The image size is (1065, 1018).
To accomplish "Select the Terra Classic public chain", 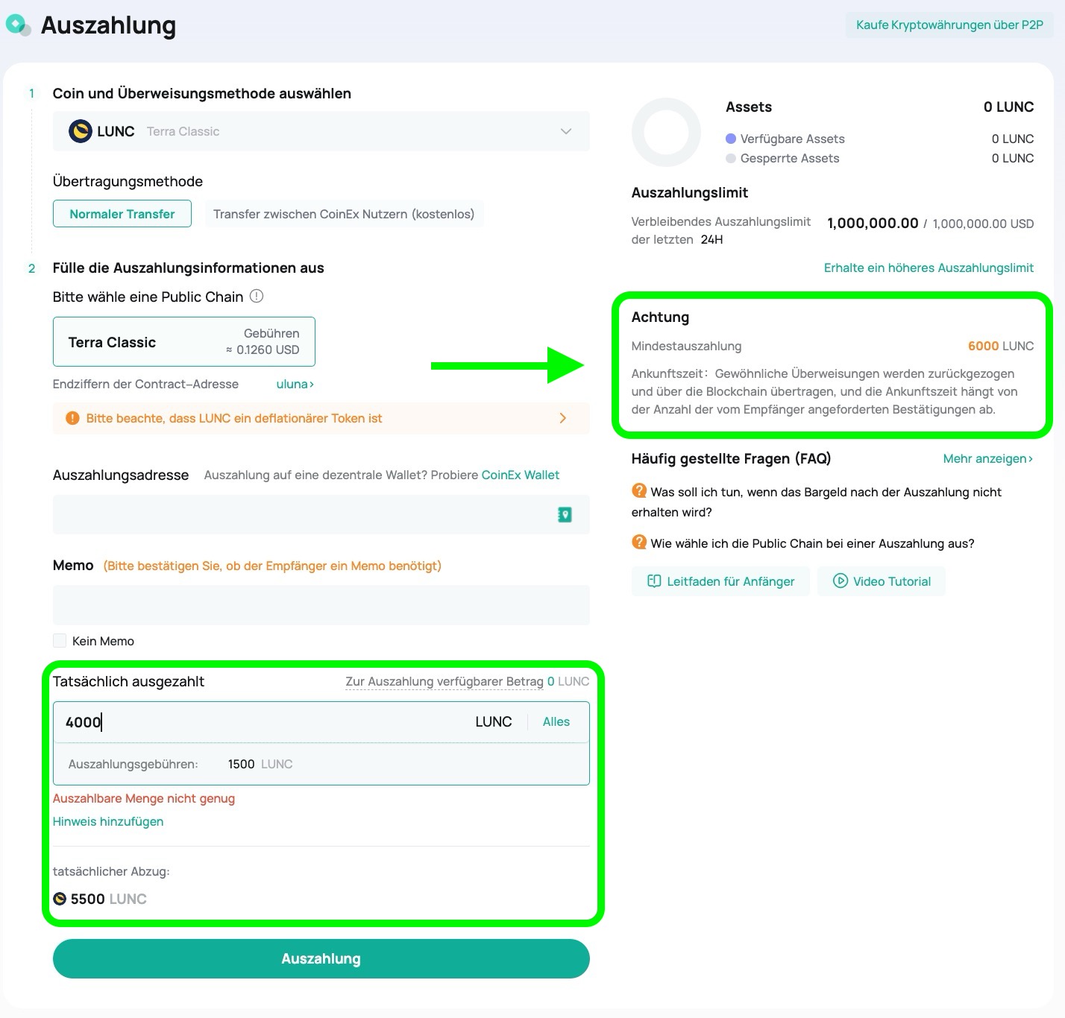I will (184, 342).
